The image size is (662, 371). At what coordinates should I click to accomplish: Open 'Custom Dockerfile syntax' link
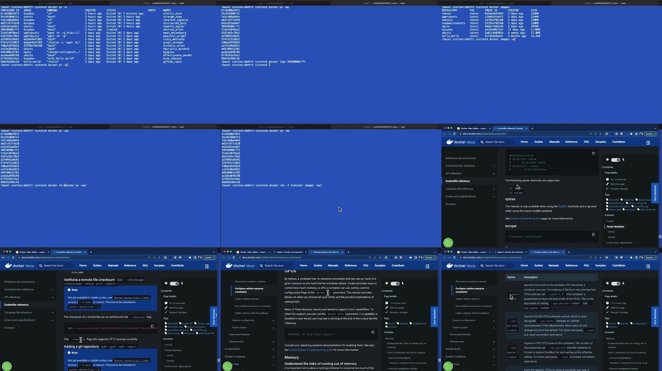tap(526, 219)
